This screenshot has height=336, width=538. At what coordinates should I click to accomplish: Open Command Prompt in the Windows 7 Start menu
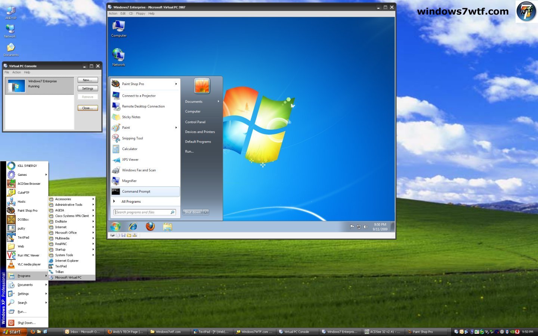point(145,192)
